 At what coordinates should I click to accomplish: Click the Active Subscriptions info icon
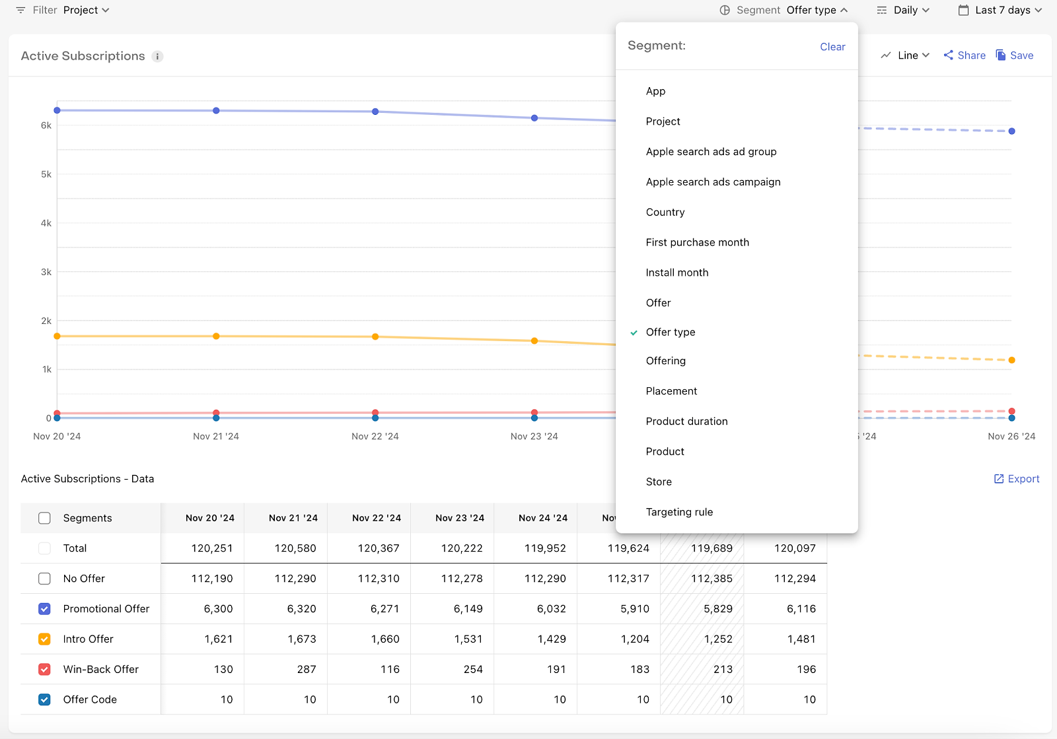(x=157, y=56)
